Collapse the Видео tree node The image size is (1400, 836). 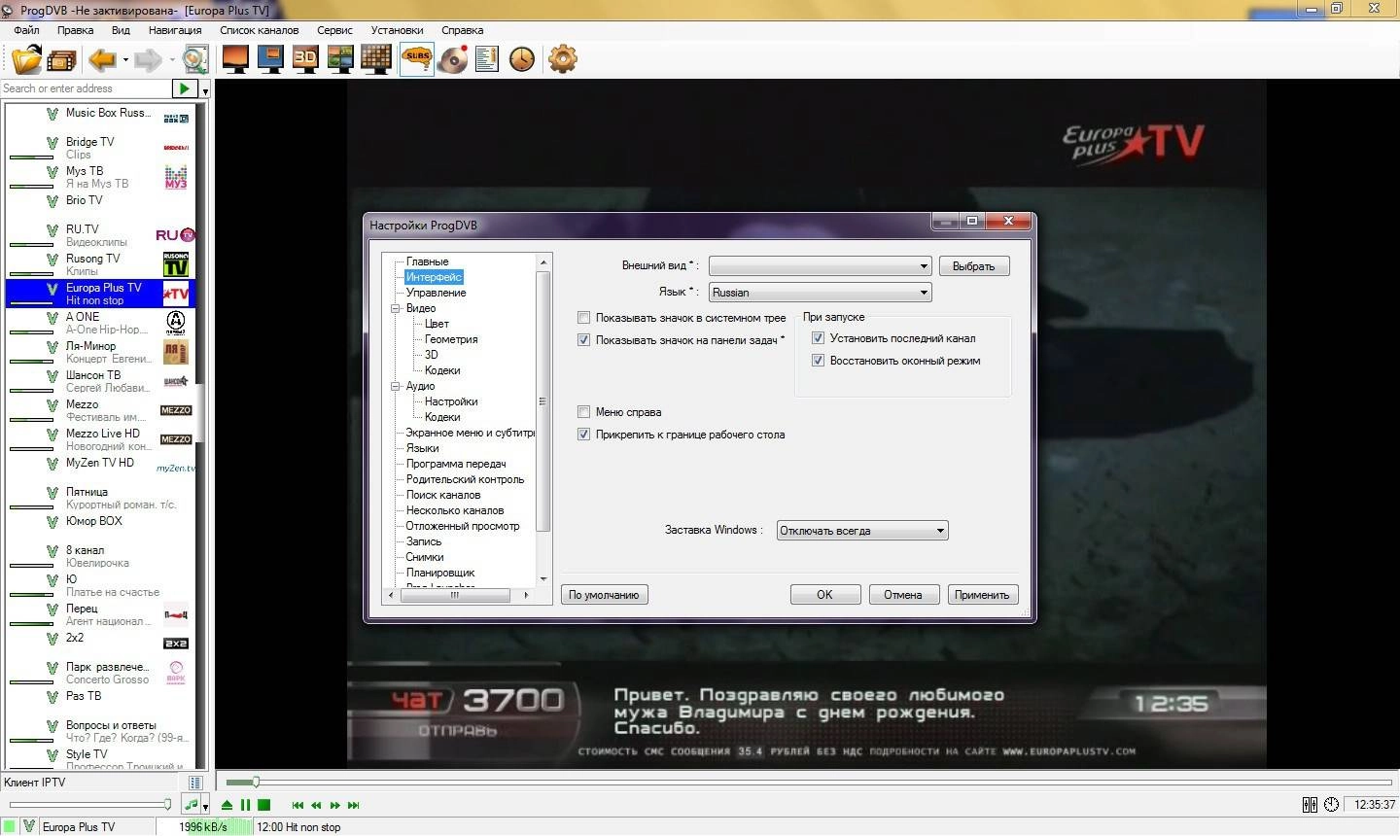[396, 308]
